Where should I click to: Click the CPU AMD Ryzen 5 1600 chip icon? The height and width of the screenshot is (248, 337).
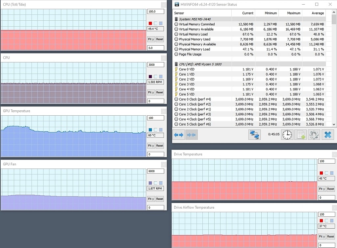point(176,64)
